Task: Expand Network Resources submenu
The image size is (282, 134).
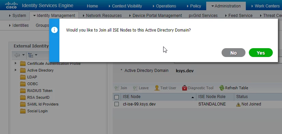Action: [102, 16]
